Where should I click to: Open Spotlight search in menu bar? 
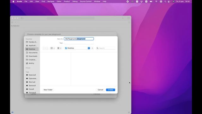(x=165, y=2)
